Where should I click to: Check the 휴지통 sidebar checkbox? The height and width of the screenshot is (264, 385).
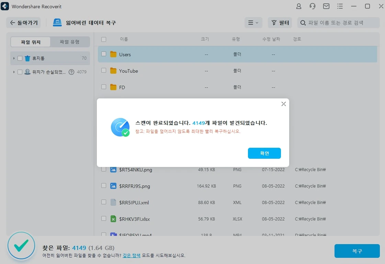point(20,58)
